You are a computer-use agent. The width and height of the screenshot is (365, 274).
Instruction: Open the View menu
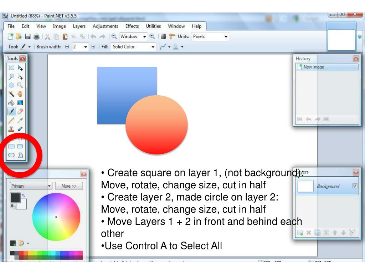pos(41,26)
